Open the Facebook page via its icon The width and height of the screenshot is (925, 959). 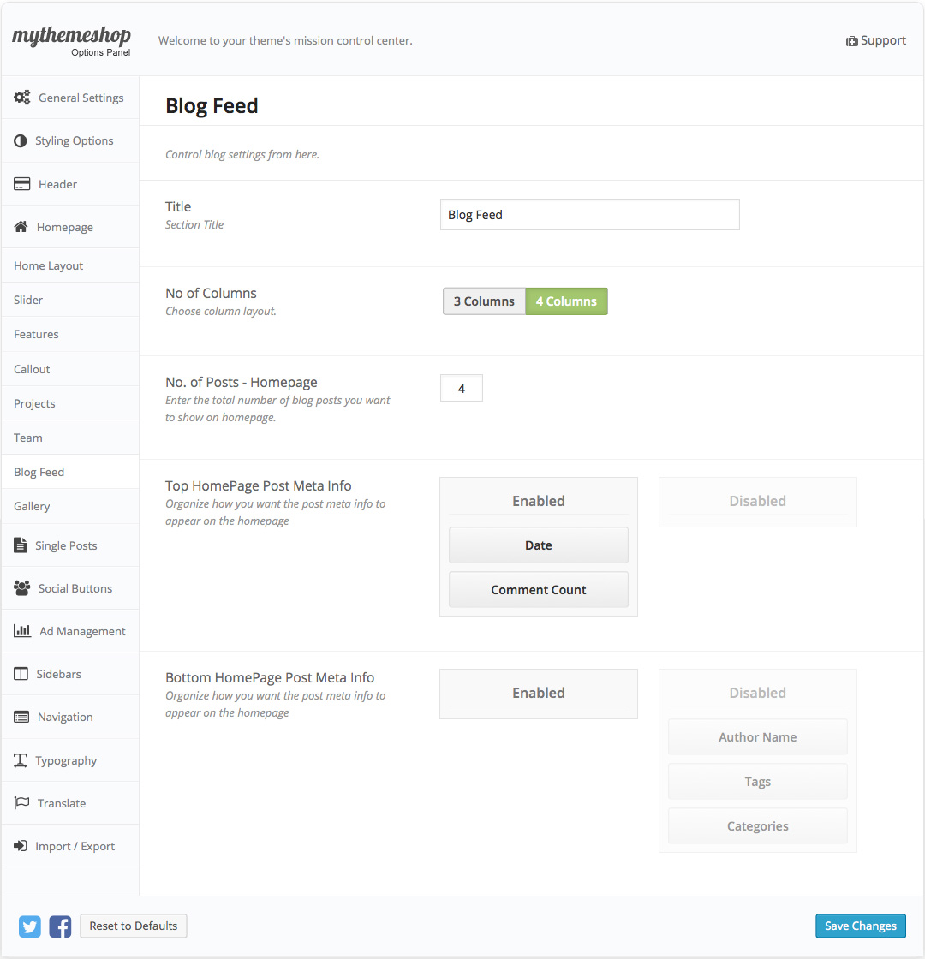pos(60,926)
